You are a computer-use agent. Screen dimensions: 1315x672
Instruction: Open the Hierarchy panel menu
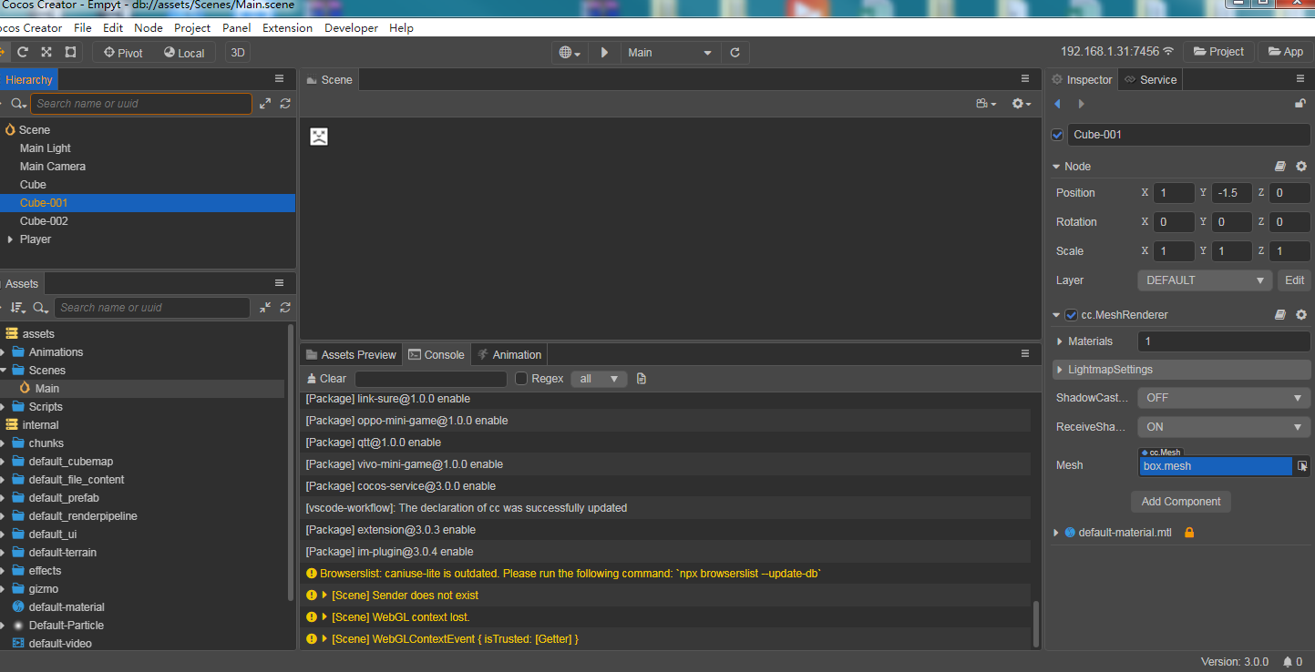point(279,79)
